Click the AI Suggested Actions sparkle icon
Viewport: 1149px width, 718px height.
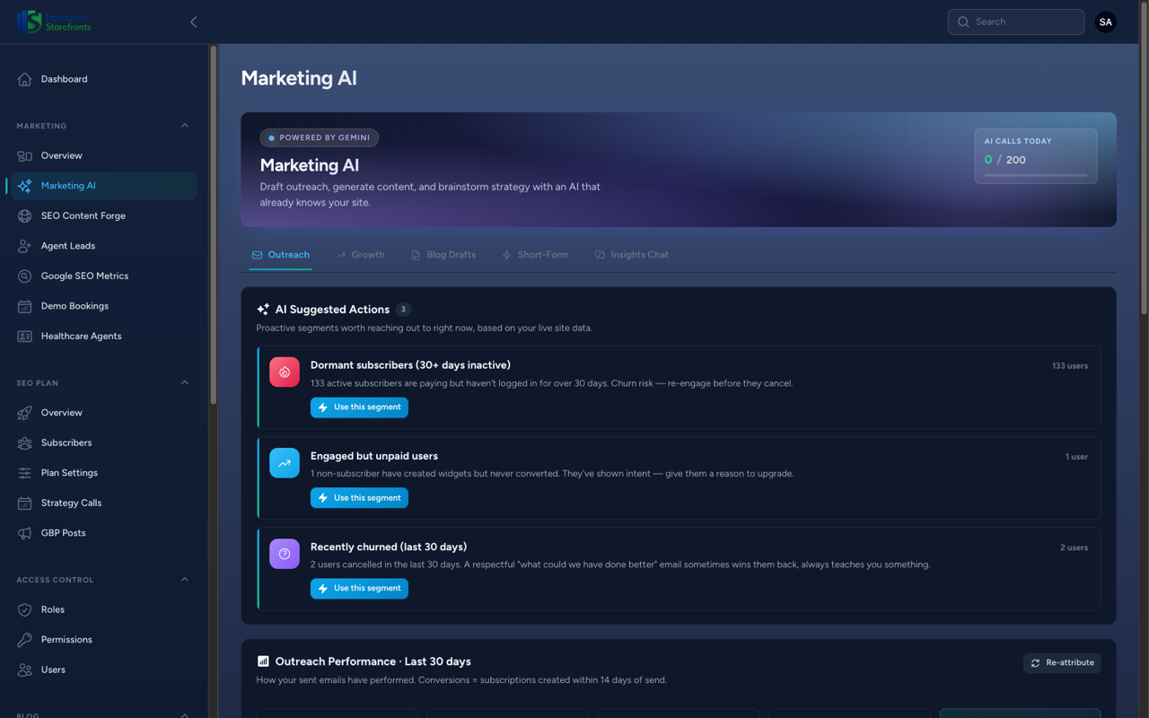(263, 310)
